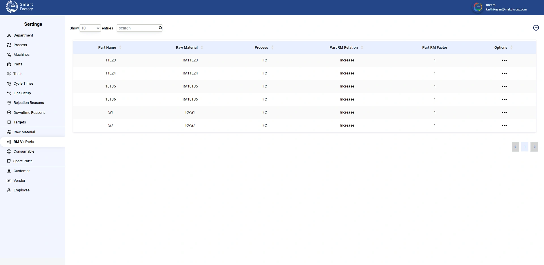Click the Vendor card icon
This screenshot has width=544, height=265.
(x=9, y=181)
